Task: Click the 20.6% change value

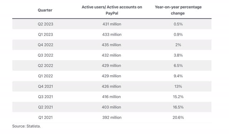Action: tap(178, 118)
